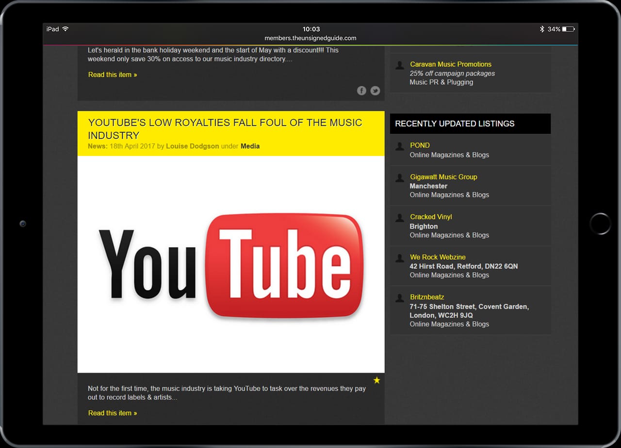The height and width of the screenshot is (448, 621).
Task: Open the YouTube's Low Royalties article headline
Action: pyautogui.click(x=225, y=129)
